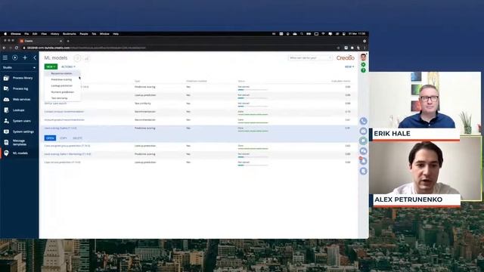484x272 pixels.
Task: Open Message templates section
Action: click(x=19, y=143)
